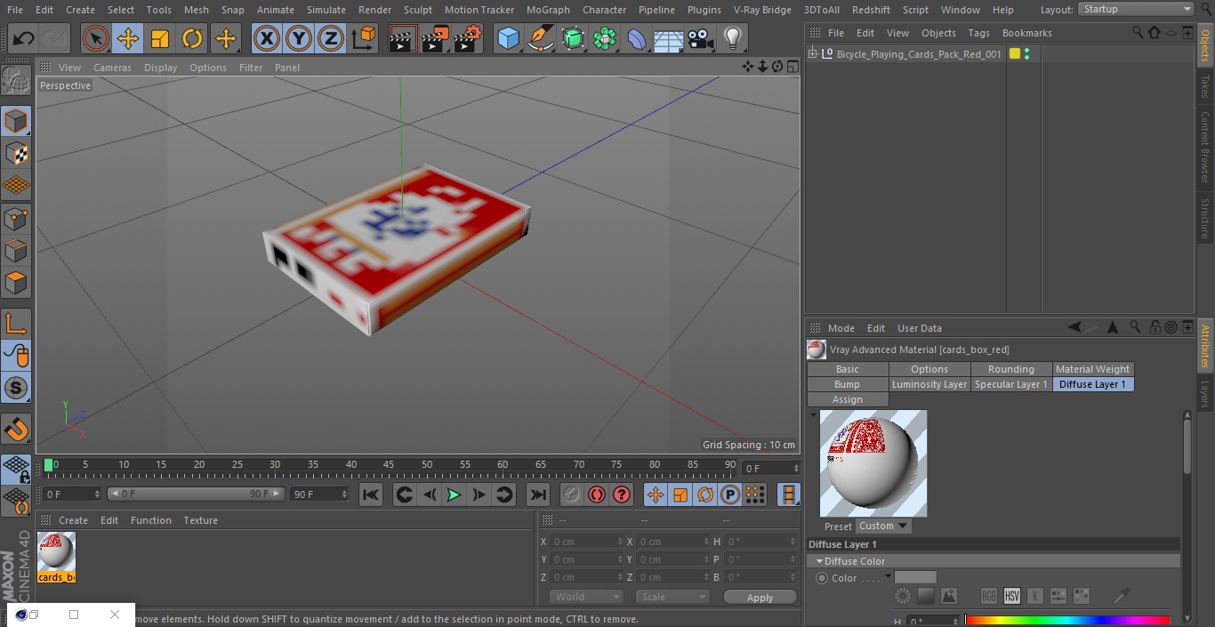Screen dimensions: 1215x627
Task: Add a Light object
Action: click(x=732, y=39)
